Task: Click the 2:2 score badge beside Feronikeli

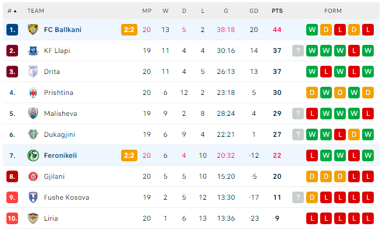Action: 129,155
